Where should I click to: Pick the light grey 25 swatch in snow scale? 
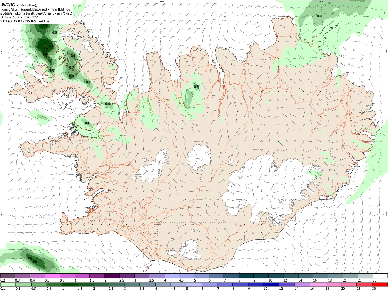pos(365,276)
